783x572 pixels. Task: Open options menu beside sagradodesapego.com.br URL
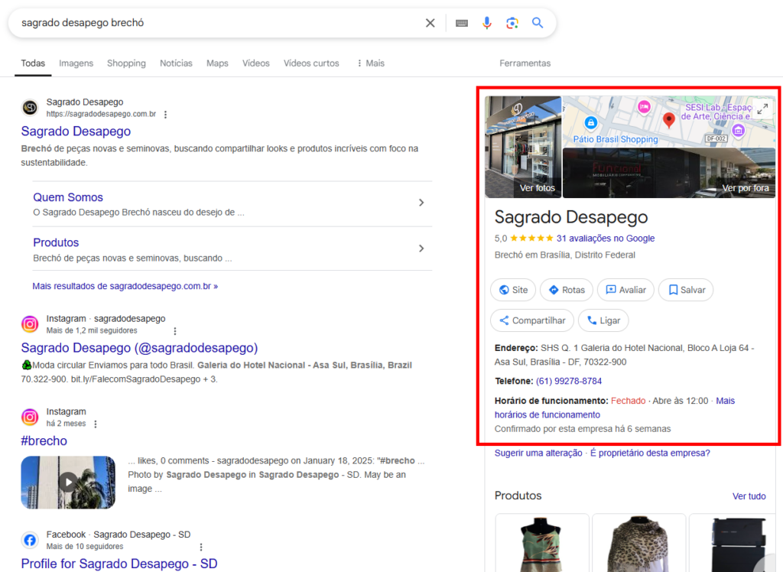(x=165, y=115)
